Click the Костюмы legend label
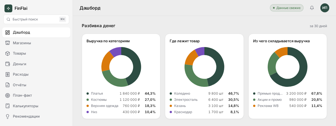Image resolution: width=336 pixels, height=126 pixels. click(x=99, y=100)
